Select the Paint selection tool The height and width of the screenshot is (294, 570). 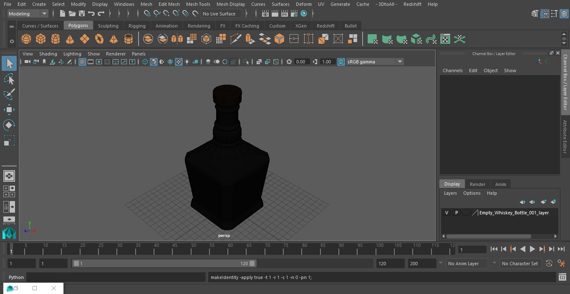[9, 94]
